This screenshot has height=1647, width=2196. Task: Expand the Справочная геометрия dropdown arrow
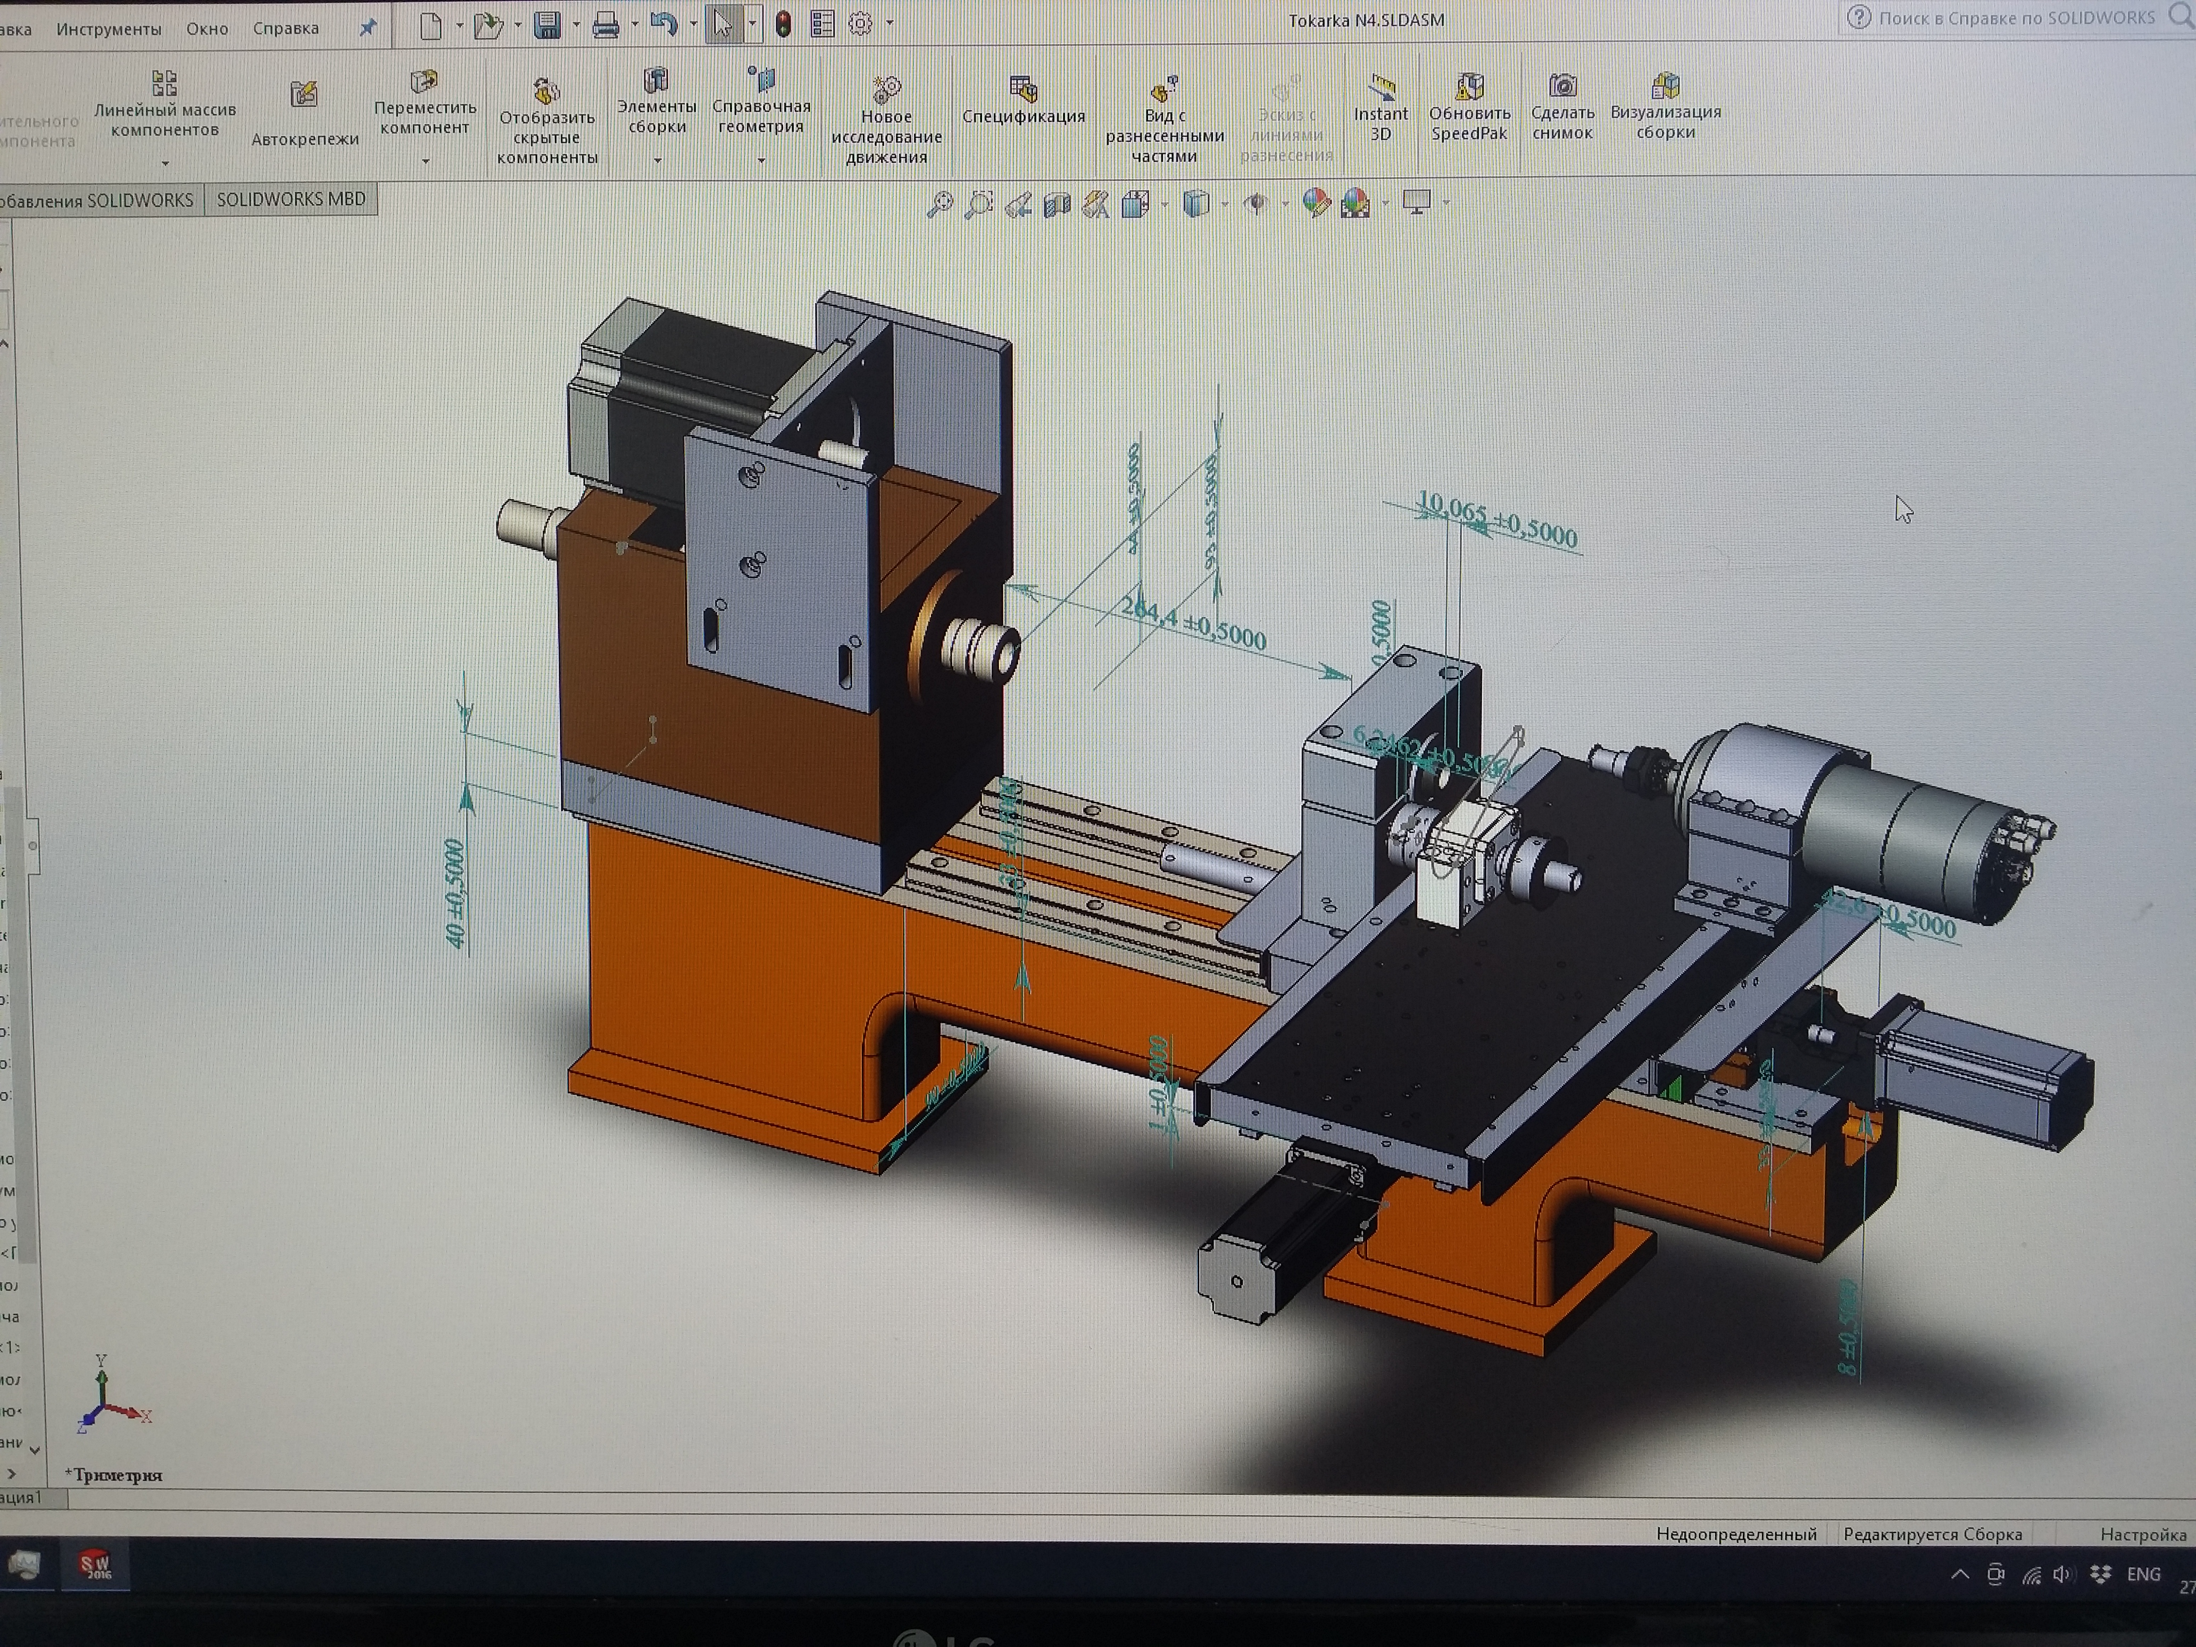761,161
